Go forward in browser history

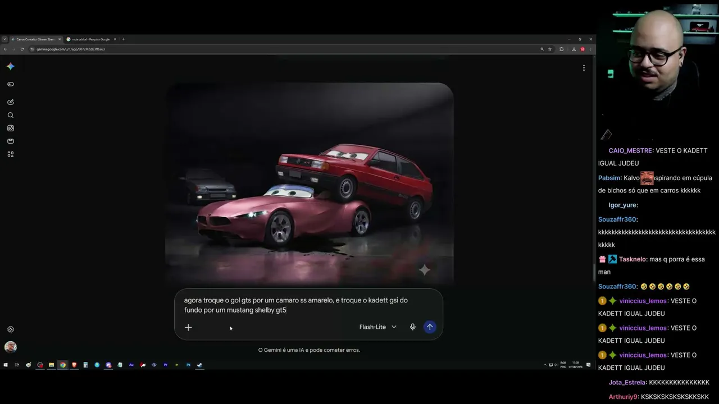[x=13, y=49]
